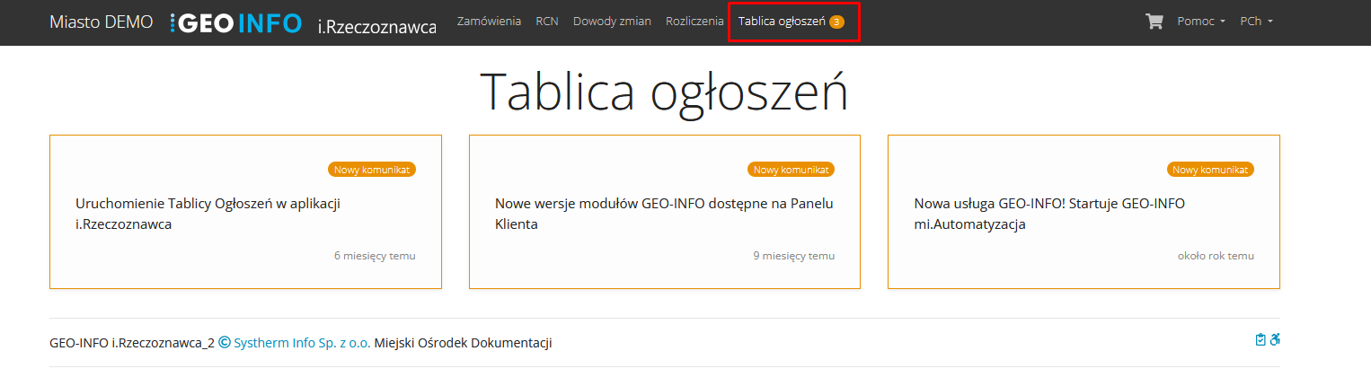
Task: Go to Zamówienia menu item
Action: click(x=489, y=22)
